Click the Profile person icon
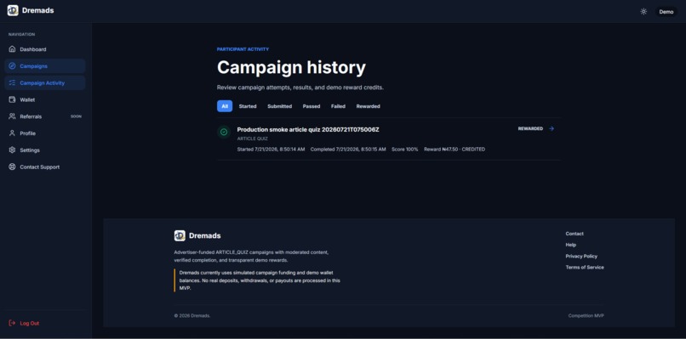 pyautogui.click(x=12, y=133)
